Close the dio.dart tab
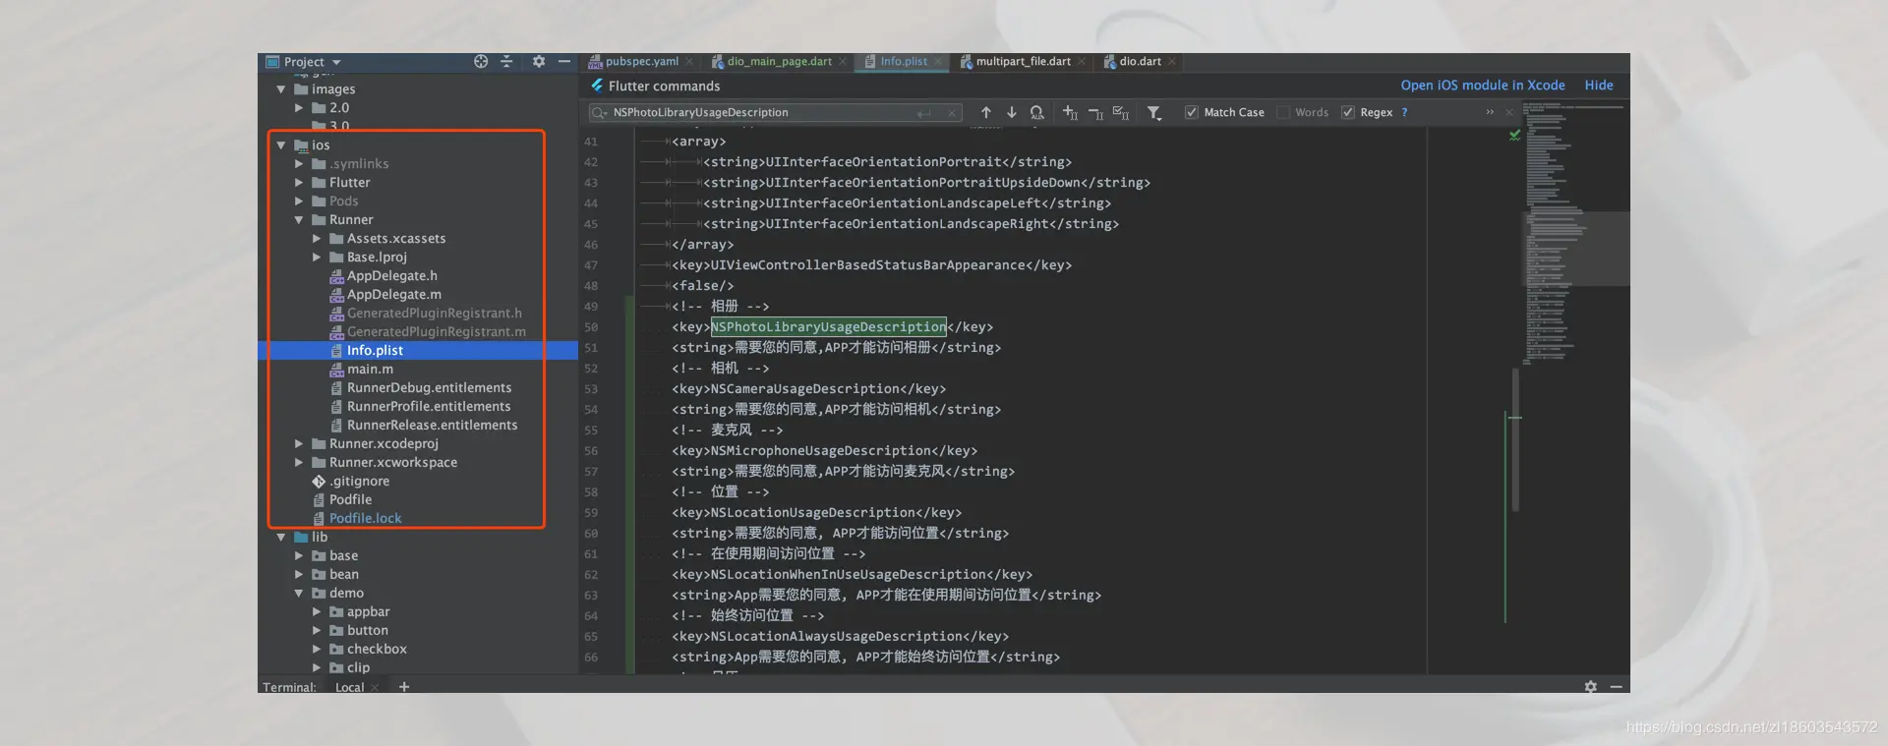Image resolution: width=1888 pixels, height=746 pixels. tap(1172, 61)
